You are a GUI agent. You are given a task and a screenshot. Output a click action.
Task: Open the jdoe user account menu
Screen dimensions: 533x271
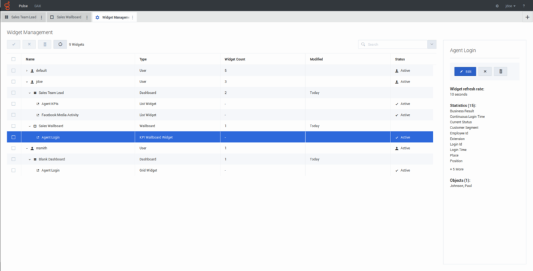pos(510,5)
